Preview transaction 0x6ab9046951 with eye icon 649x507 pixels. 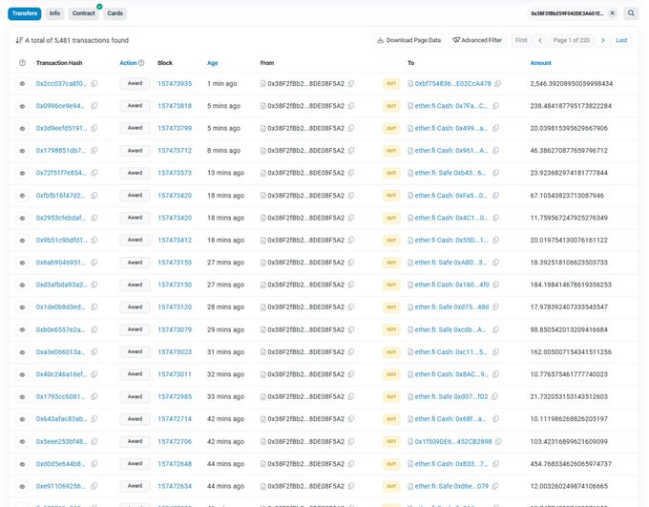pos(22,263)
